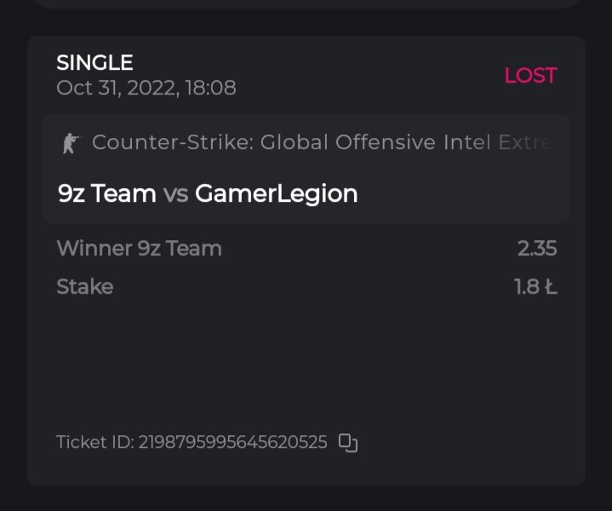This screenshot has height=511, width=612.
Task: Open the 9z Team name in matchup
Action: [x=106, y=194]
